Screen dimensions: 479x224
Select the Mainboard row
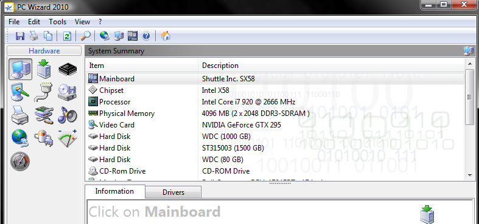[x=275, y=79]
